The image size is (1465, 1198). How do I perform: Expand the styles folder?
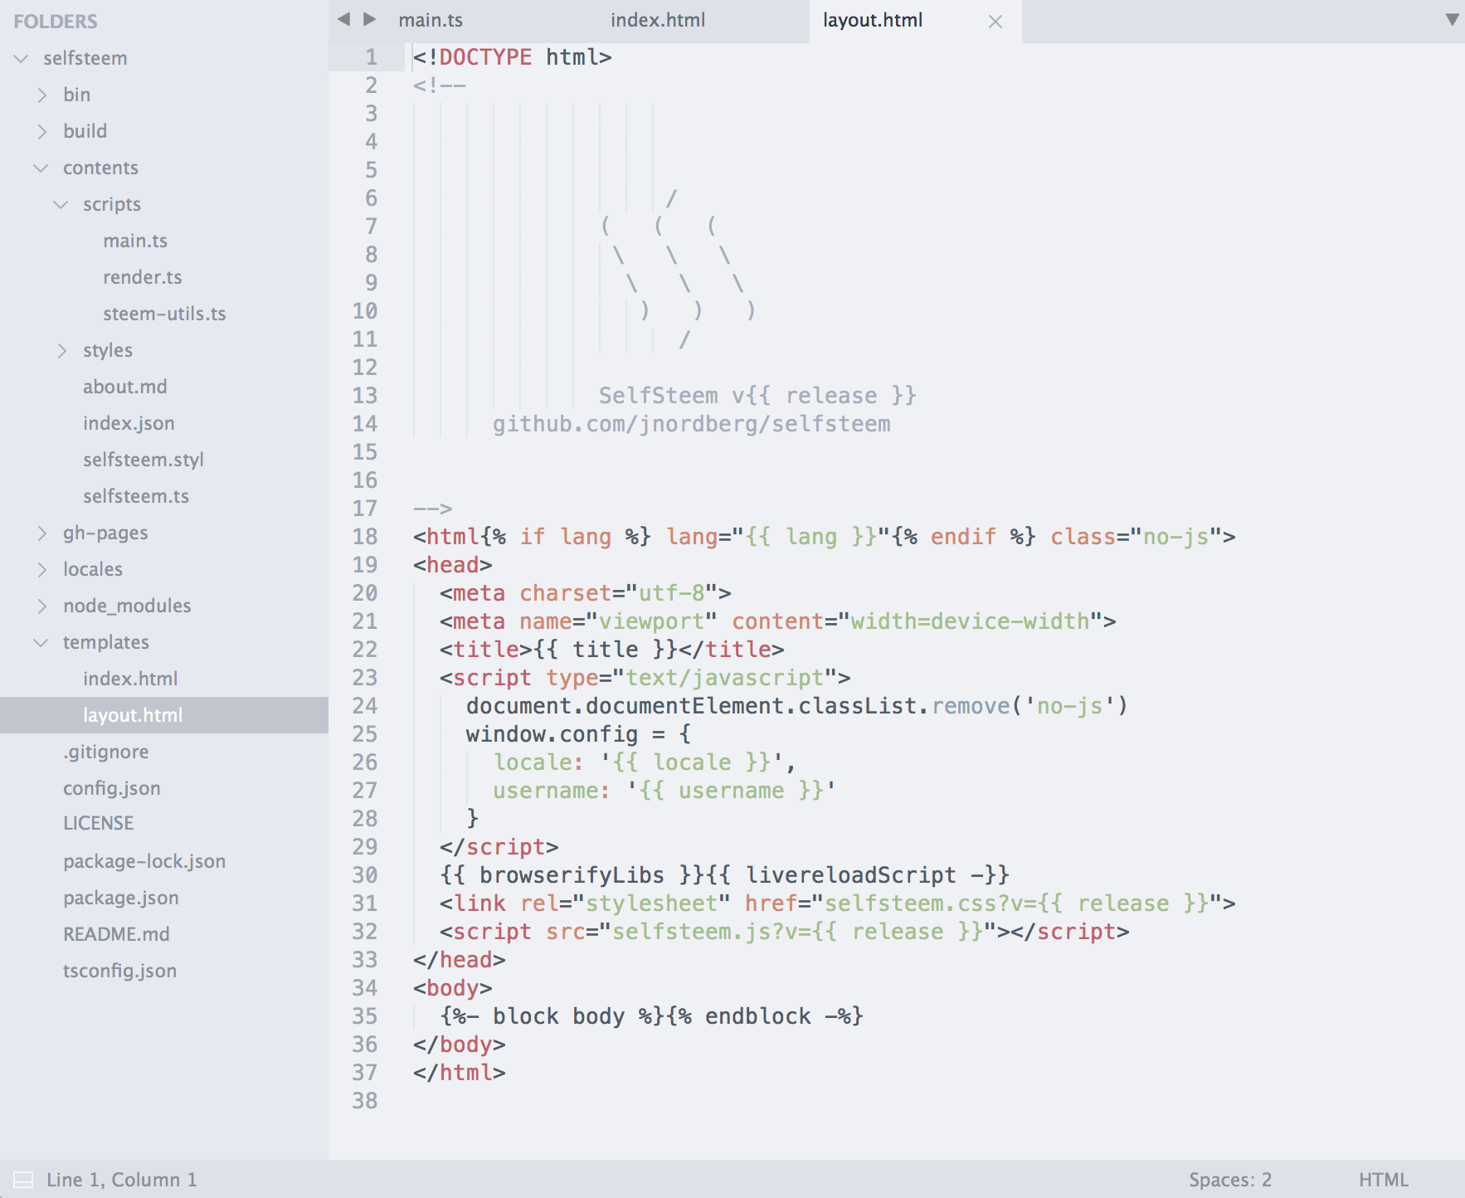(x=62, y=350)
